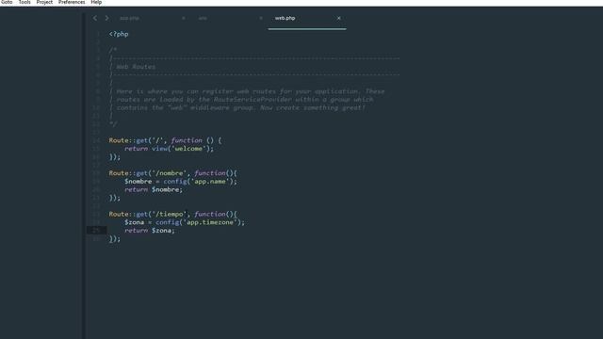Click the highlighted line number 25 in gutter
Viewport: 603px width, 339px height.
pyautogui.click(x=96, y=230)
